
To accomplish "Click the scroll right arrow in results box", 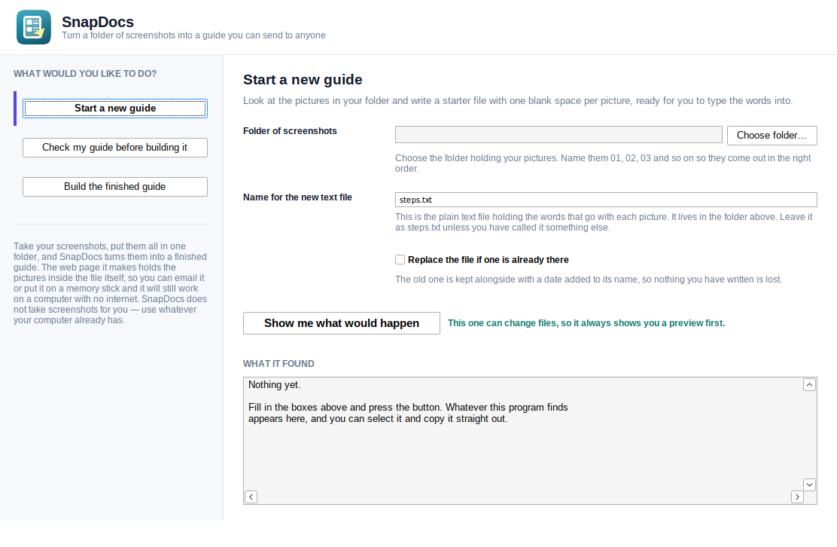I will tap(797, 497).
